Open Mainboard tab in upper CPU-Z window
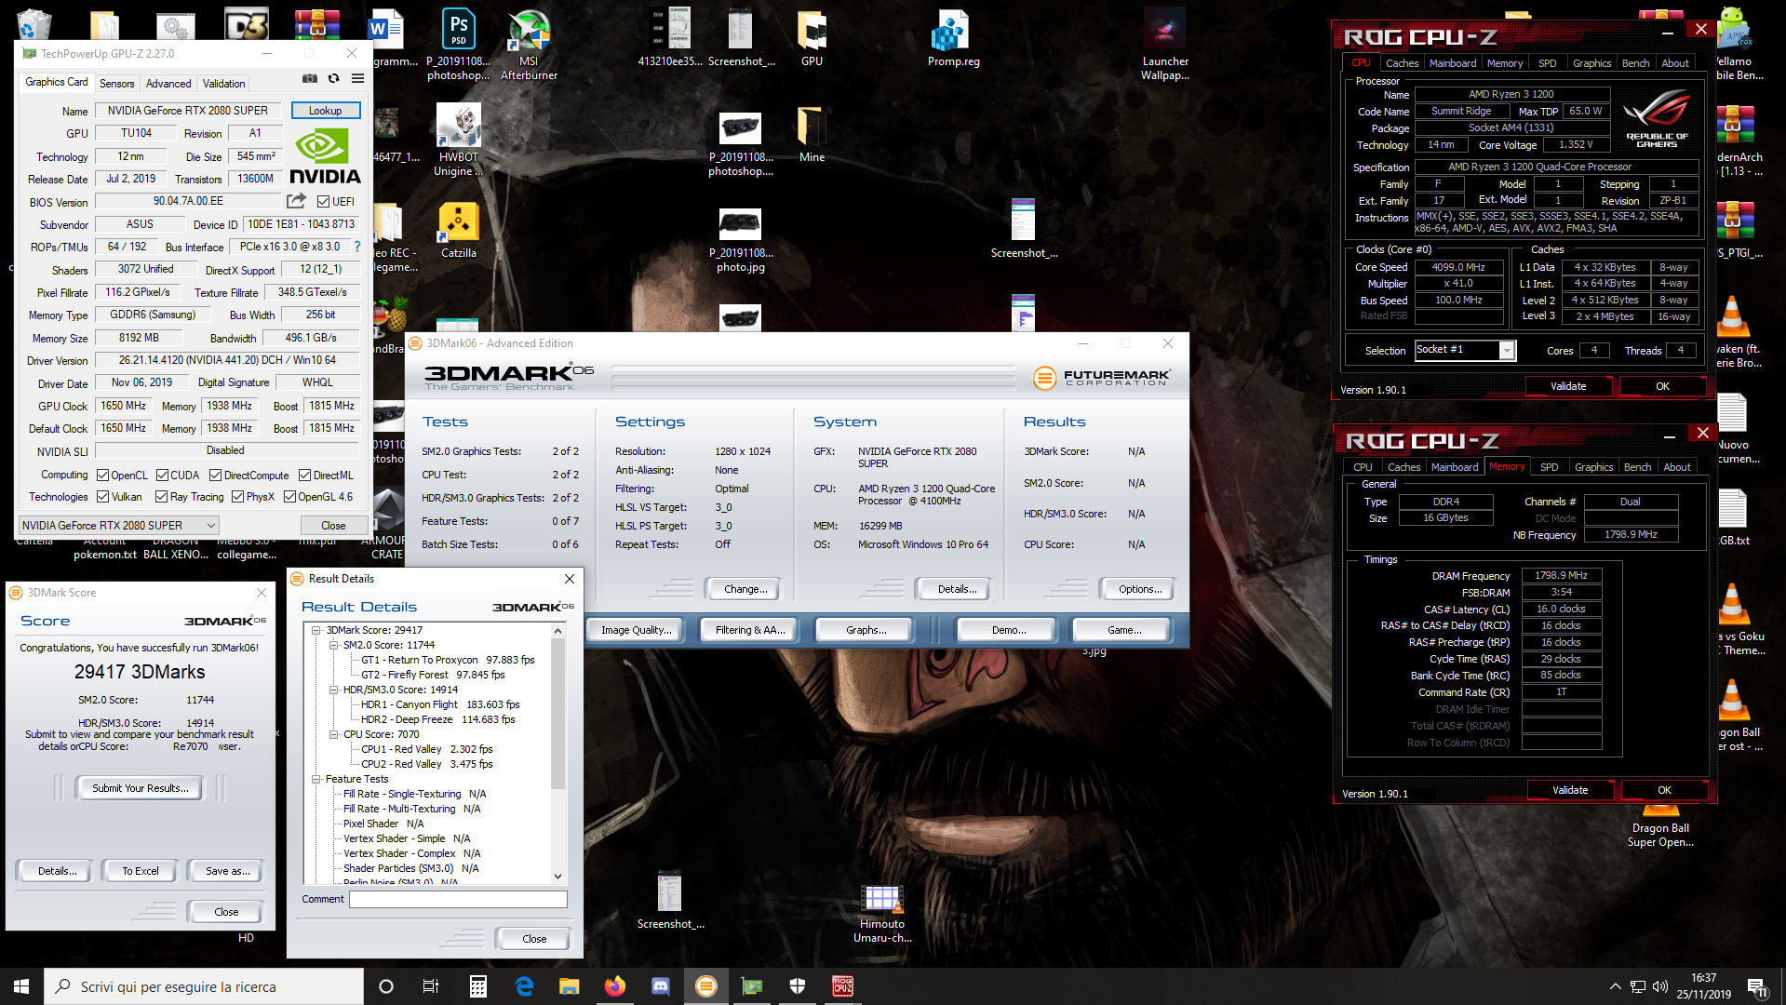 [1453, 63]
